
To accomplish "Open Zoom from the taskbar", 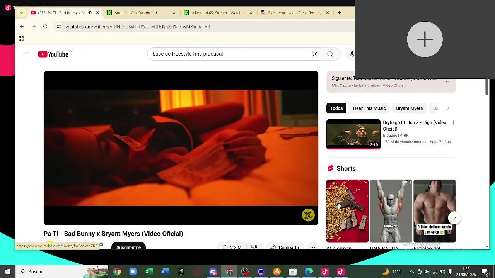I will tap(133, 272).
